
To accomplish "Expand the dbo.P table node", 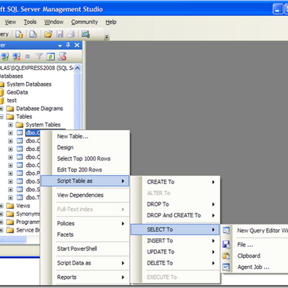I will point(10,173).
